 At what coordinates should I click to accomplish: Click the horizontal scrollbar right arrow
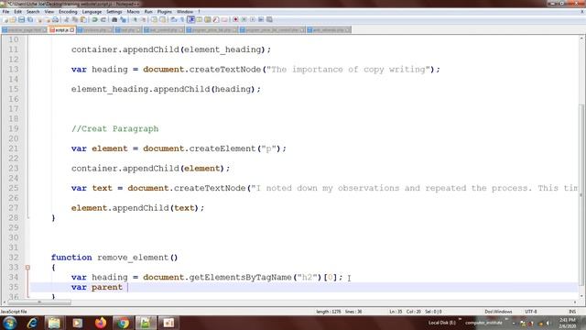coord(575,302)
